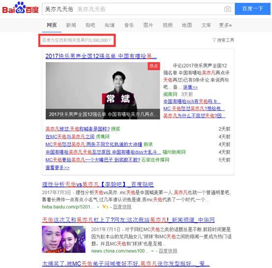Image resolution: width=272 pixels, height=268 pixels.
Task: Open 中国有嘻哈rich有天佑吗 link
Action: 192,101
